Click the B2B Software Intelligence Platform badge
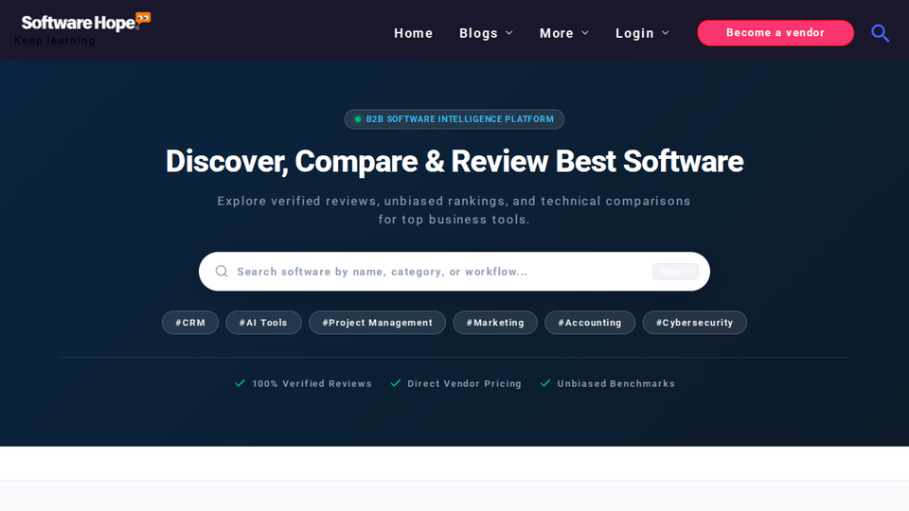The height and width of the screenshot is (511, 909). tap(454, 119)
